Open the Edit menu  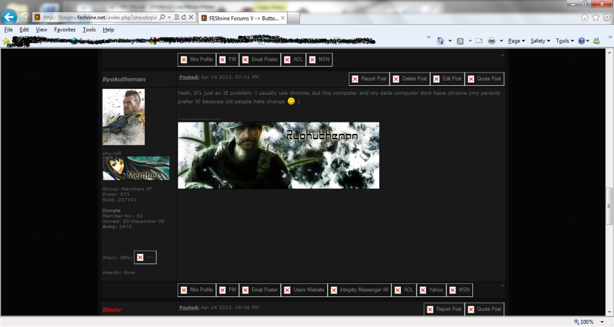24,30
